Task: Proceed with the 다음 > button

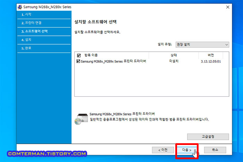Action: coord(187,150)
